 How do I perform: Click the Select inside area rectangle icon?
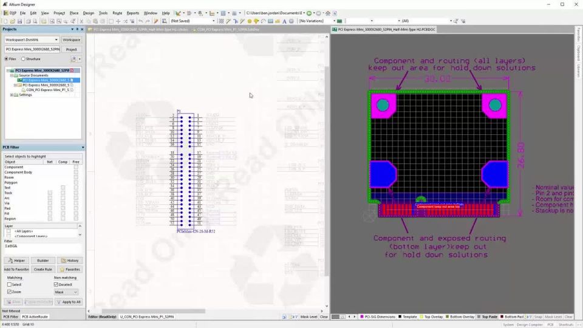pyautogui.click(x=111, y=21)
